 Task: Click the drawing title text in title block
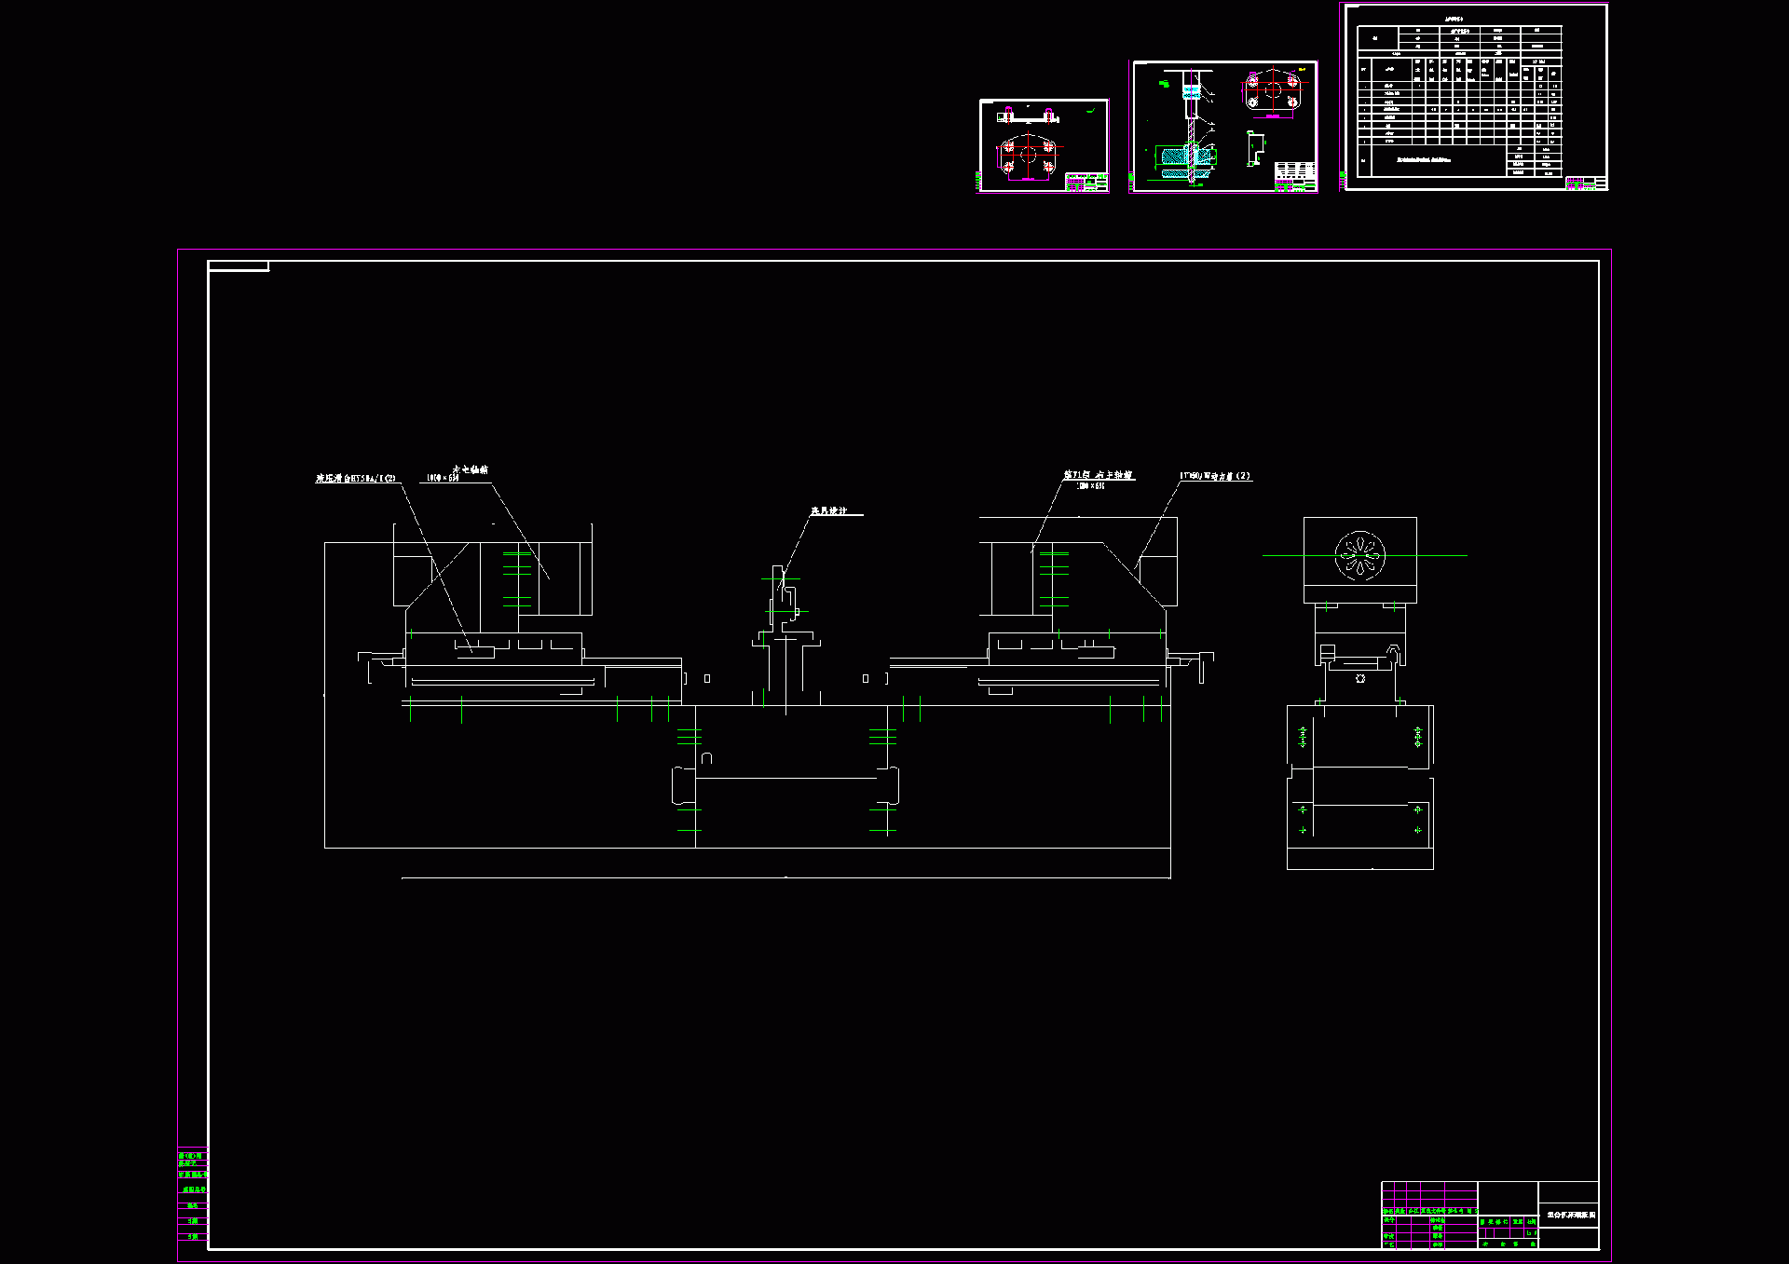(x=1571, y=1215)
